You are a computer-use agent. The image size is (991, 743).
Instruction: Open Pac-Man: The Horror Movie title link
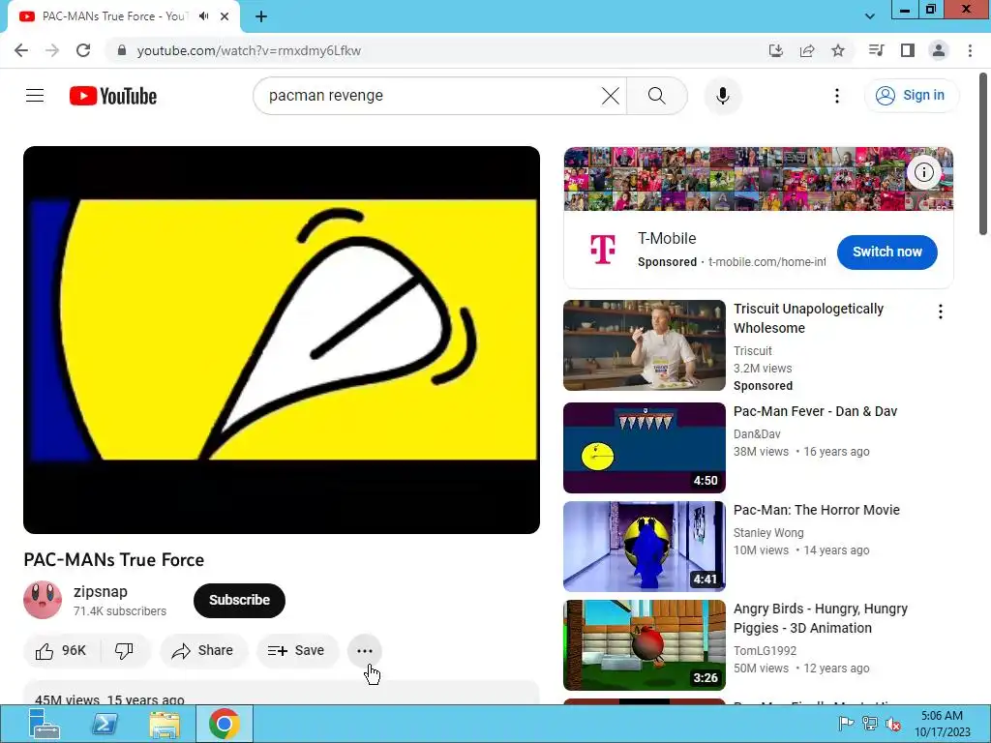(x=817, y=510)
